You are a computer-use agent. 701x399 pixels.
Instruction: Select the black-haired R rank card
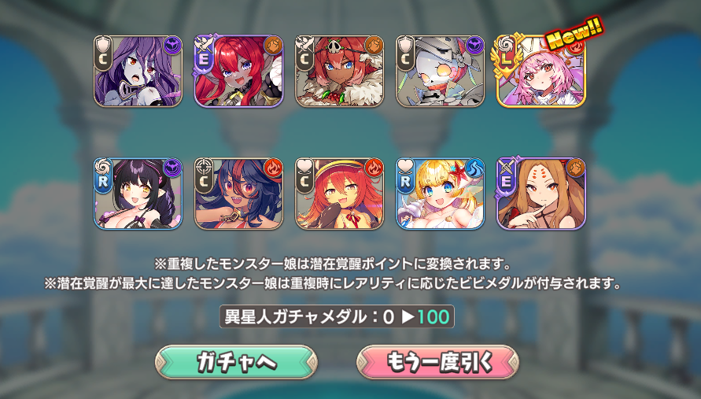pos(138,194)
